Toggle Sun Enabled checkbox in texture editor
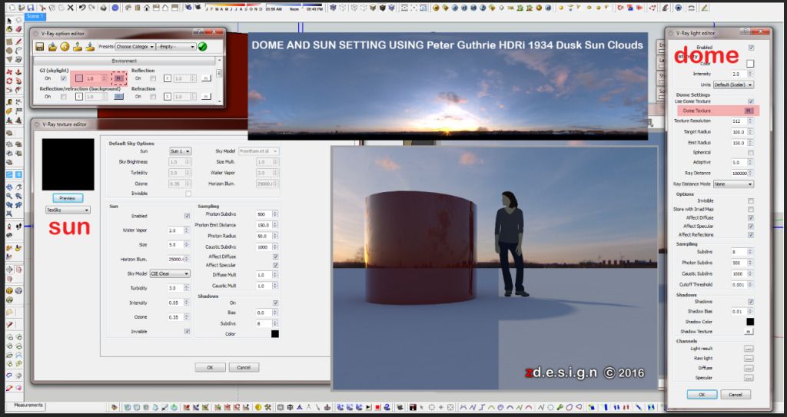Viewport: 787px width, 417px height. pos(188,216)
